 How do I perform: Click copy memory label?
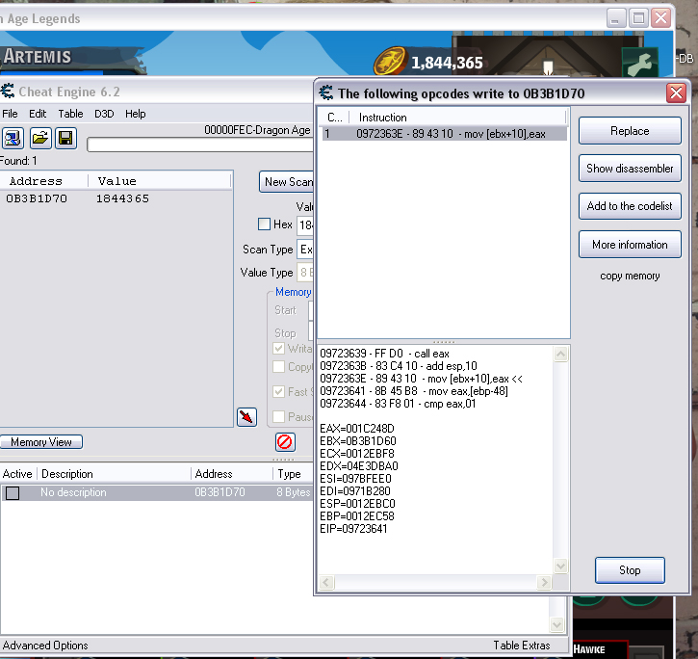[630, 276]
